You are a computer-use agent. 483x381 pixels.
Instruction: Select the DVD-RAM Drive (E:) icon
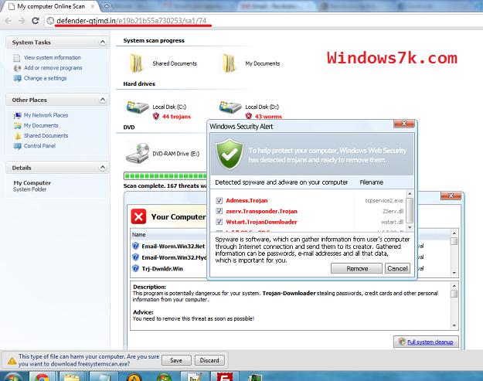pos(138,152)
